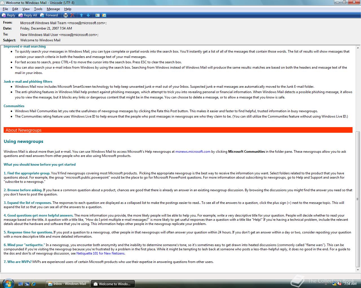Open the Tools menu
The height and width of the screenshot is (288, 361).
coord(38,9)
